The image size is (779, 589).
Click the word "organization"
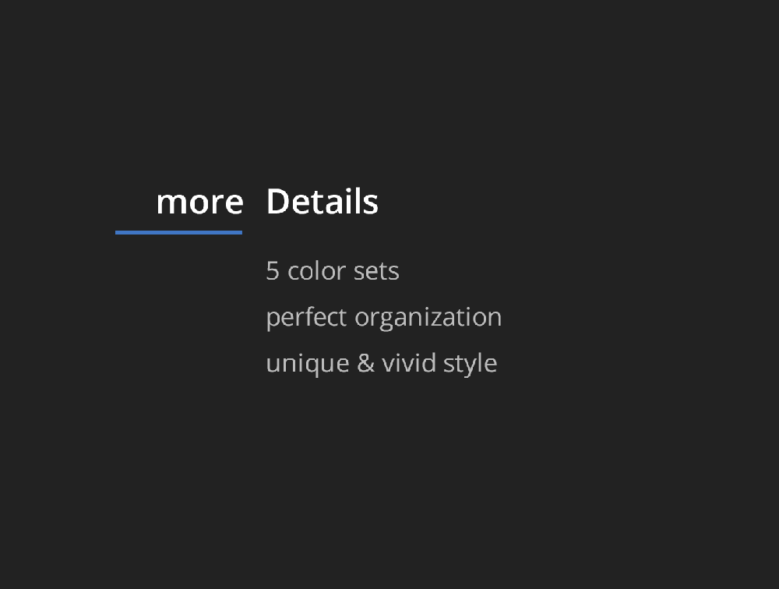428,318
